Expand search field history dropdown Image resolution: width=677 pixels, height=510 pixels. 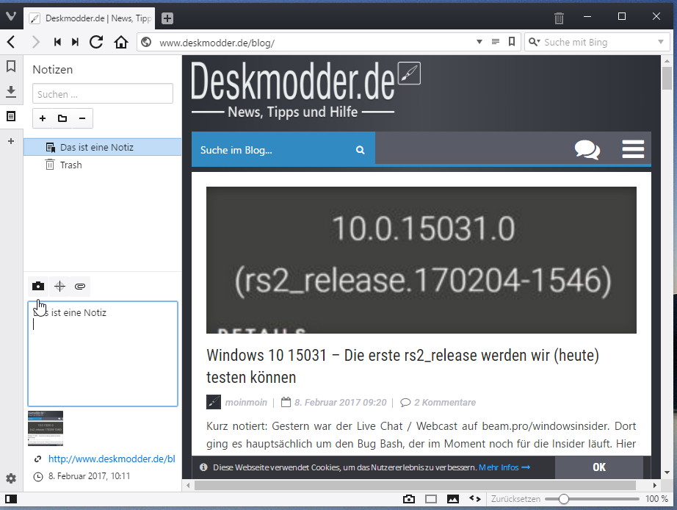pyautogui.click(x=661, y=42)
